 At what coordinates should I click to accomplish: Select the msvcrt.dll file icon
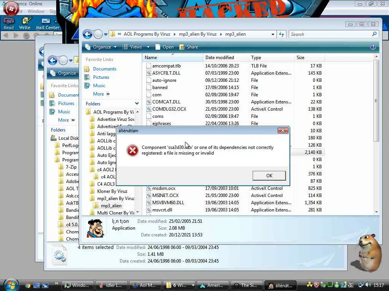(149, 210)
